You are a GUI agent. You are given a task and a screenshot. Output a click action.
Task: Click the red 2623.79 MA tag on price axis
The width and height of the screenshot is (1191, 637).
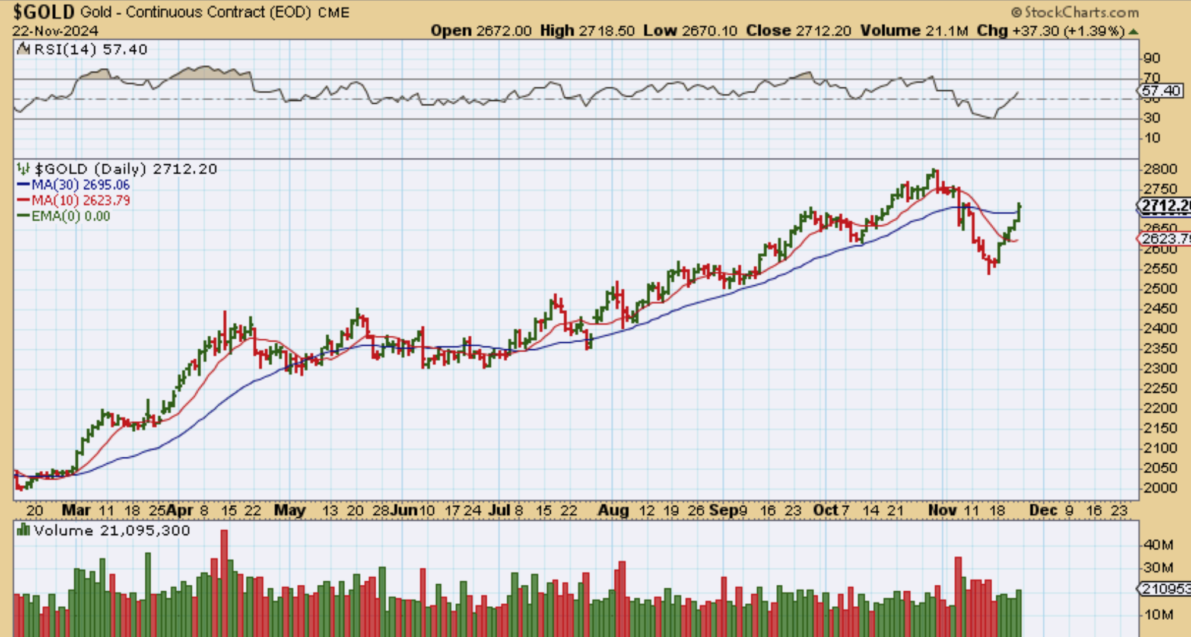click(1164, 238)
